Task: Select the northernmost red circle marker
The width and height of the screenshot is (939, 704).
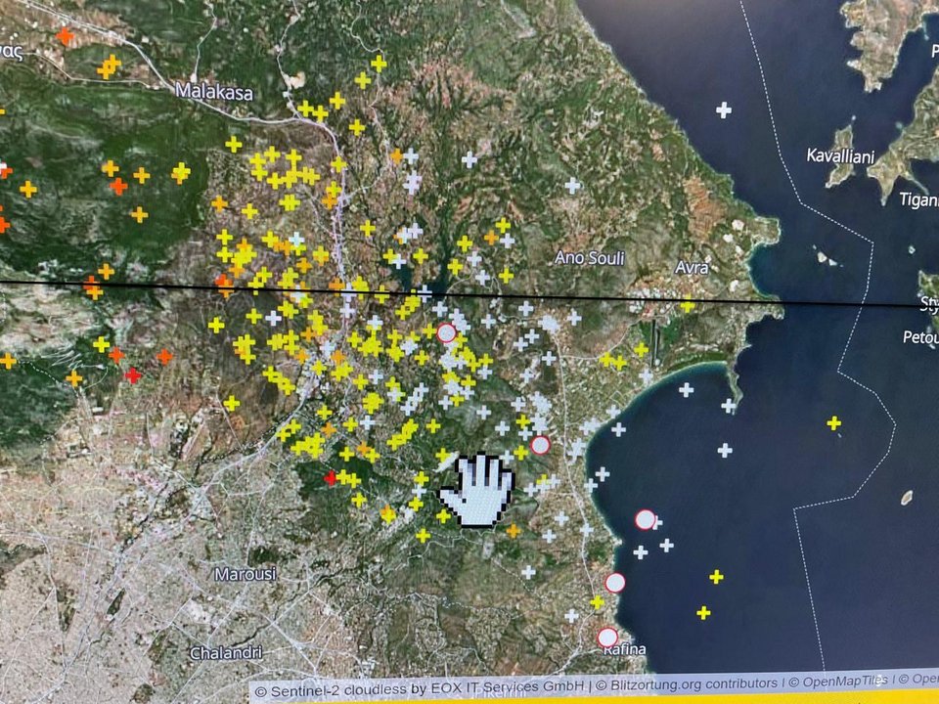Action: (x=446, y=332)
